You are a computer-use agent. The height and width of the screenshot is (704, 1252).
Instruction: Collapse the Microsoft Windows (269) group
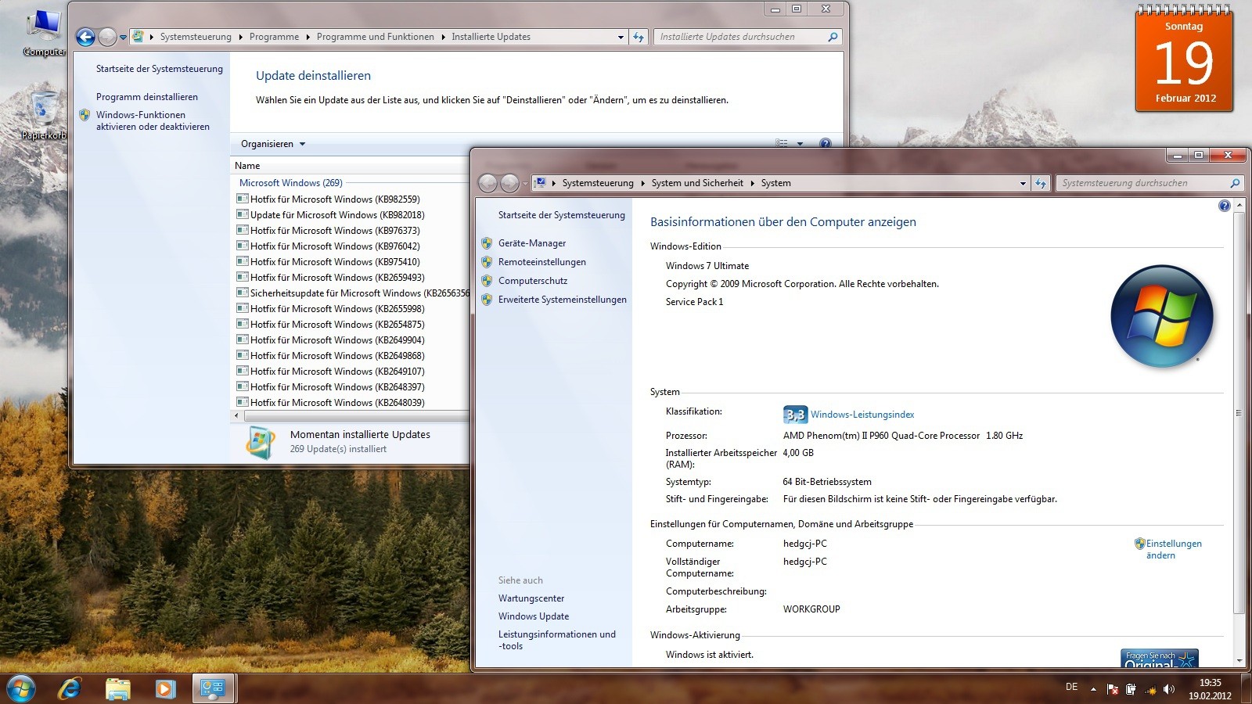[290, 183]
